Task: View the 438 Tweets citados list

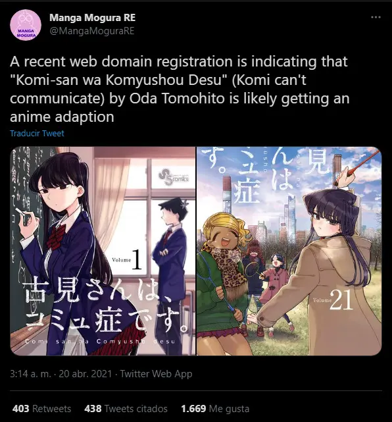Action: (x=126, y=409)
